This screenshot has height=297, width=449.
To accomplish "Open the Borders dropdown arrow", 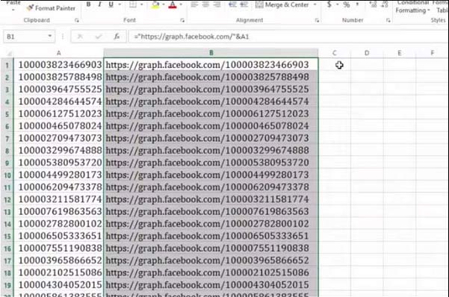I will point(141,4).
